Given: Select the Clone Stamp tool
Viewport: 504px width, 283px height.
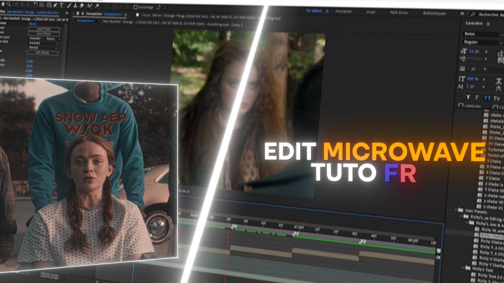Looking at the screenshot, I should tap(75, 6).
